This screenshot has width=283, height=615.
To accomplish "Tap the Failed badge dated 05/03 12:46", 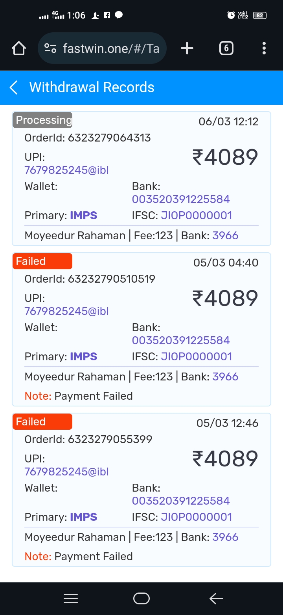I will (42, 422).
